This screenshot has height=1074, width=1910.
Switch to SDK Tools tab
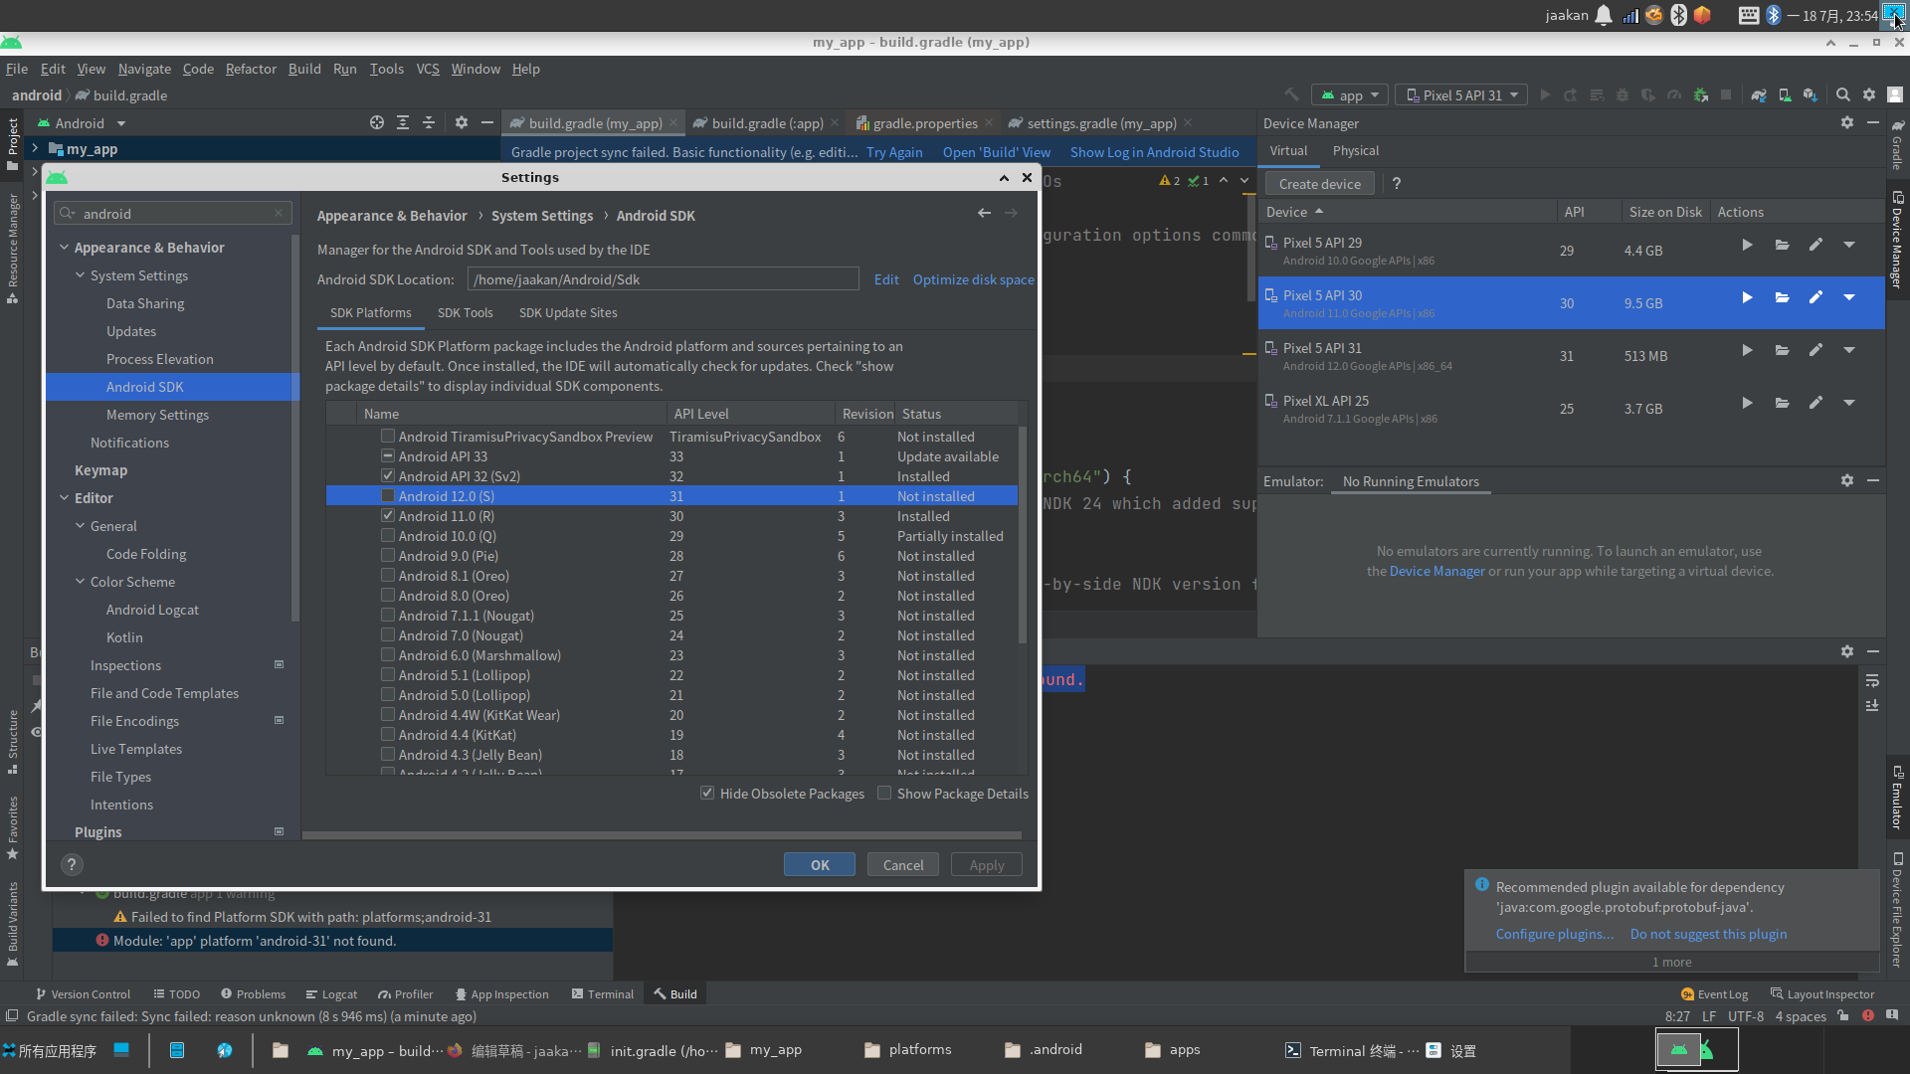click(465, 313)
